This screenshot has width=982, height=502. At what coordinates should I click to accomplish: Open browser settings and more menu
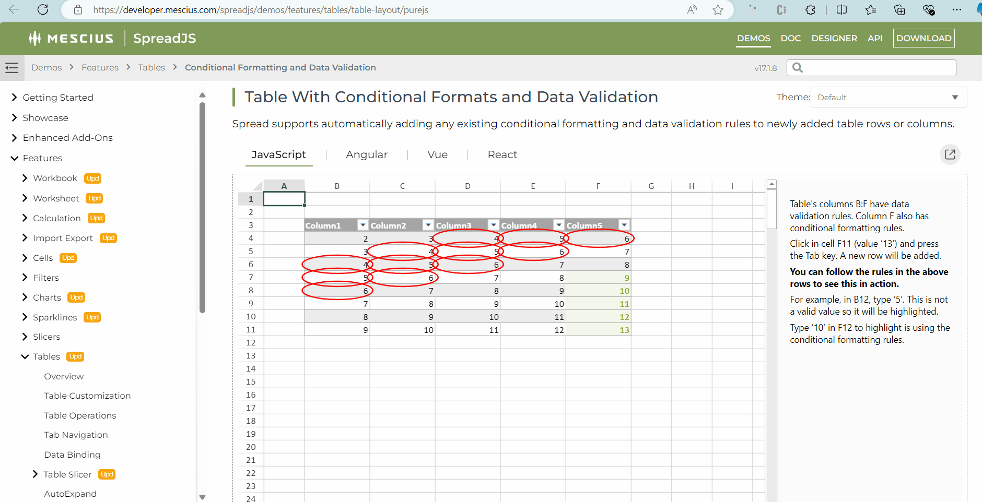click(x=957, y=9)
